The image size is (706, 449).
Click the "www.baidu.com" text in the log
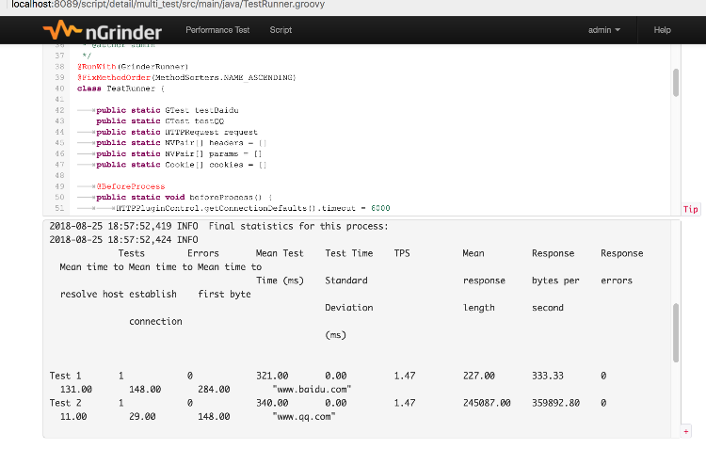coord(312,389)
